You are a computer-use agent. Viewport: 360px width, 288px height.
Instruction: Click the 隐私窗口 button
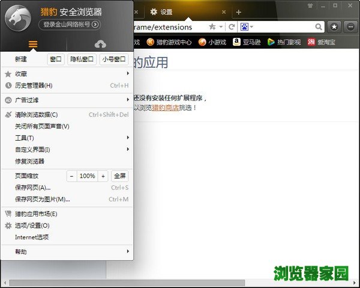tap(82, 59)
